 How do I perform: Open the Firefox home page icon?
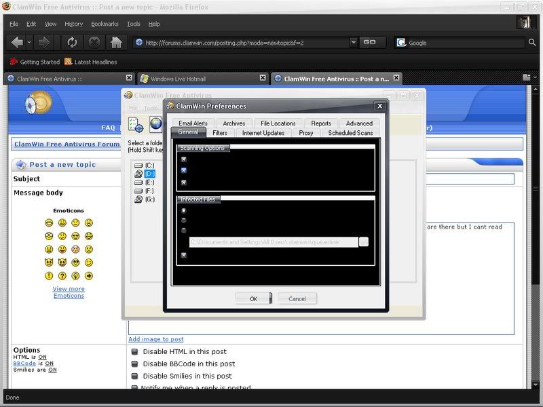click(x=116, y=43)
